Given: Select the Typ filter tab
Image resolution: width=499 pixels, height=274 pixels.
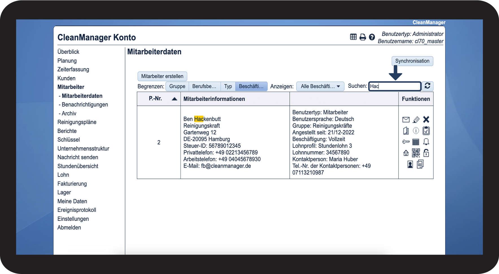Looking at the screenshot, I should [228, 86].
